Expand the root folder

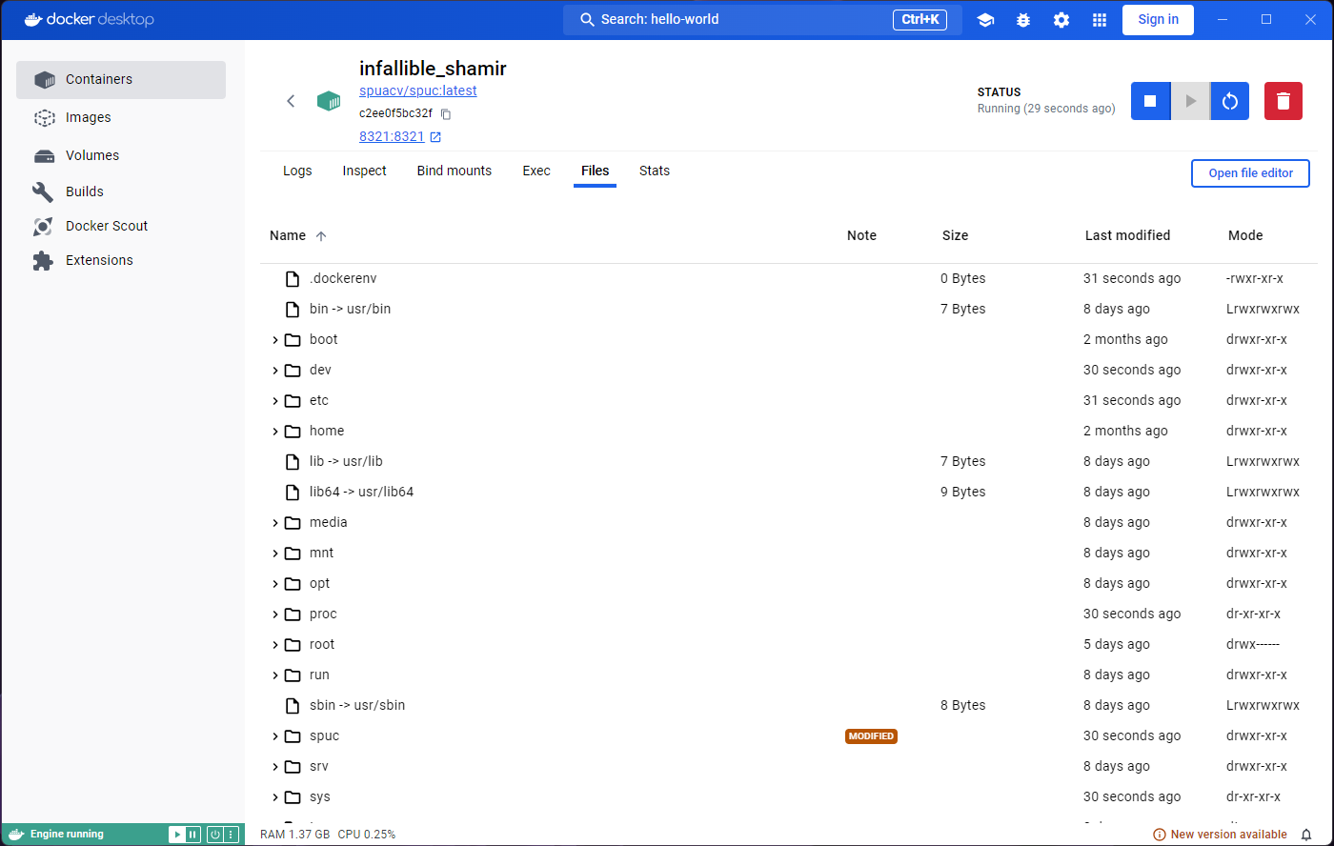click(x=275, y=644)
